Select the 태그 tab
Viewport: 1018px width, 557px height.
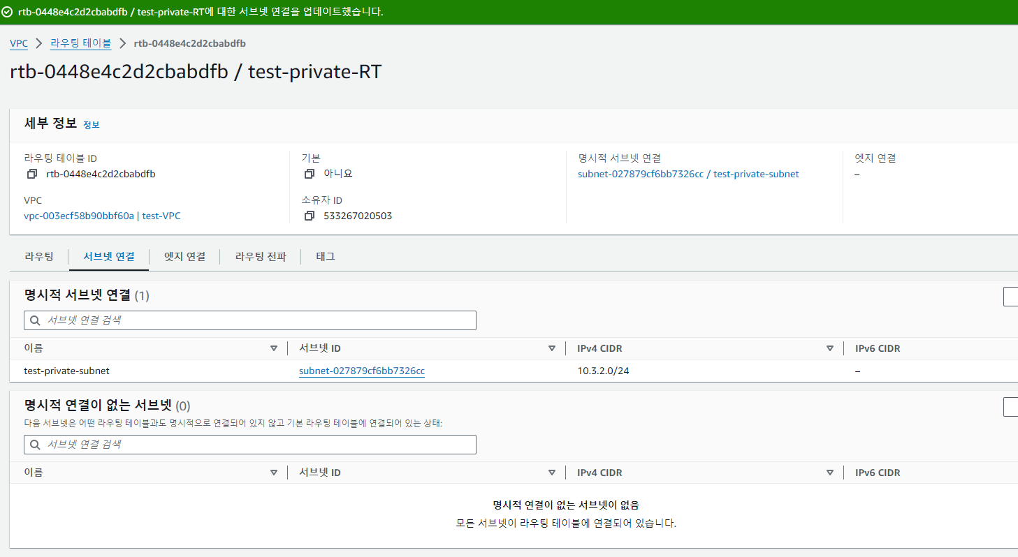click(x=326, y=256)
